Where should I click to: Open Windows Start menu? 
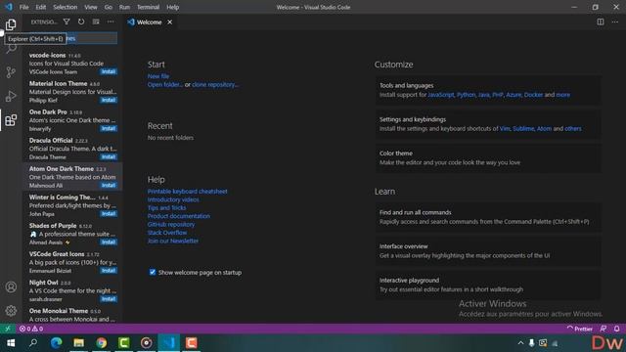[x=11, y=343]
